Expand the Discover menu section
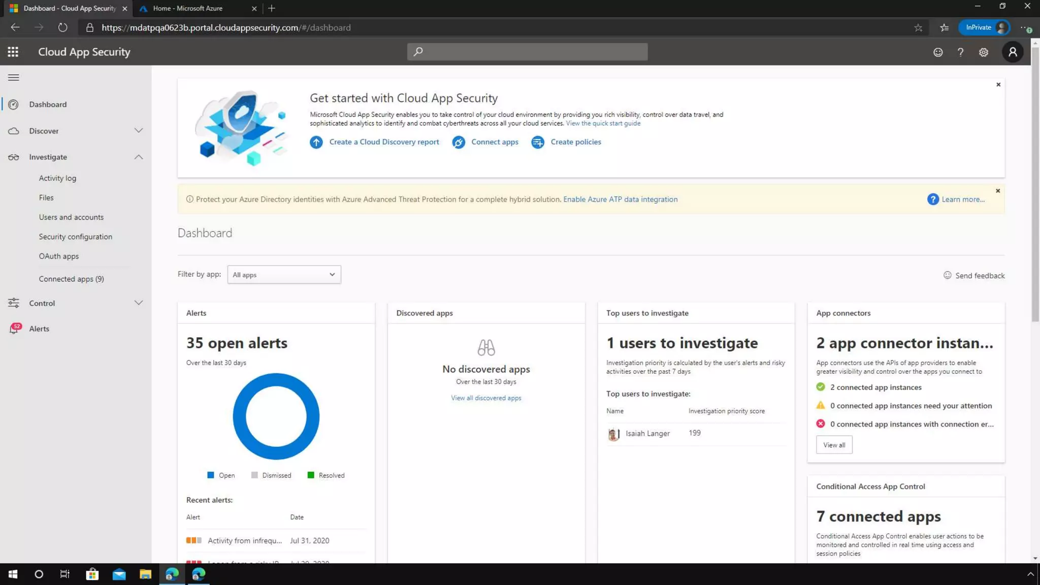Image resolution: width=1040 pixels, height=585 pixels. click(x=138, y=131)
